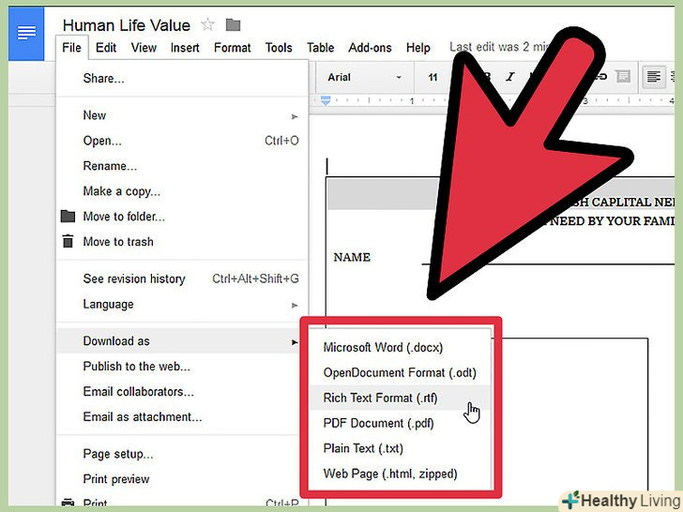Click the Google Docs home icon
The width and height of the screenshot is (683, 512).
pyautogui.click(x=26, y=33)
